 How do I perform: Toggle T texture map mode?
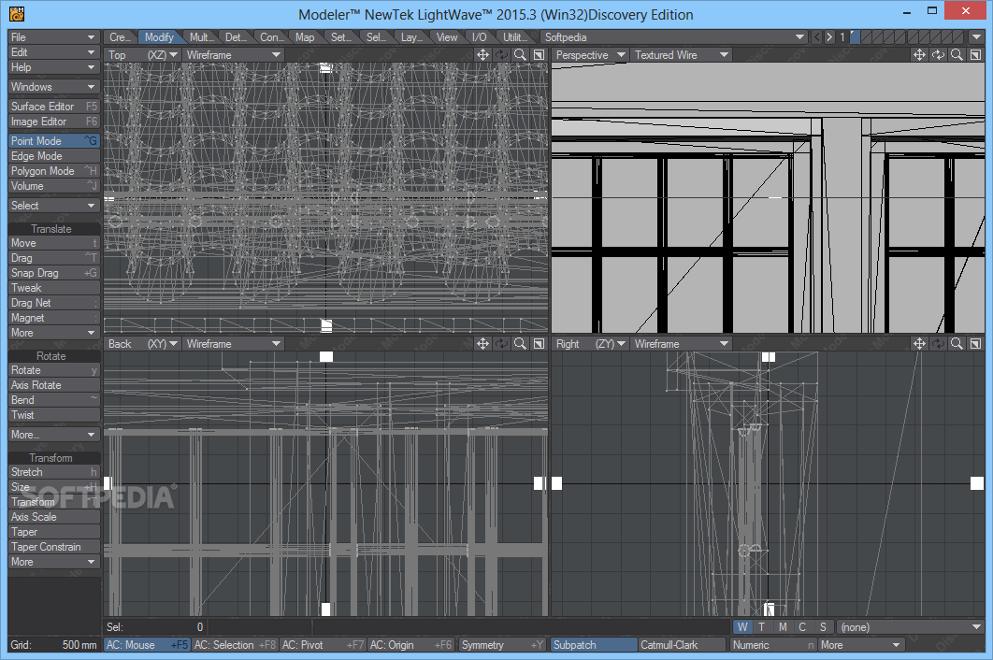click(762, 627)
